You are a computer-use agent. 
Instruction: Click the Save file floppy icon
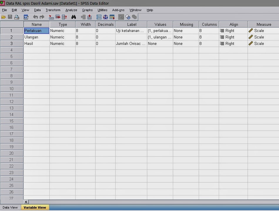coord(10,17)
